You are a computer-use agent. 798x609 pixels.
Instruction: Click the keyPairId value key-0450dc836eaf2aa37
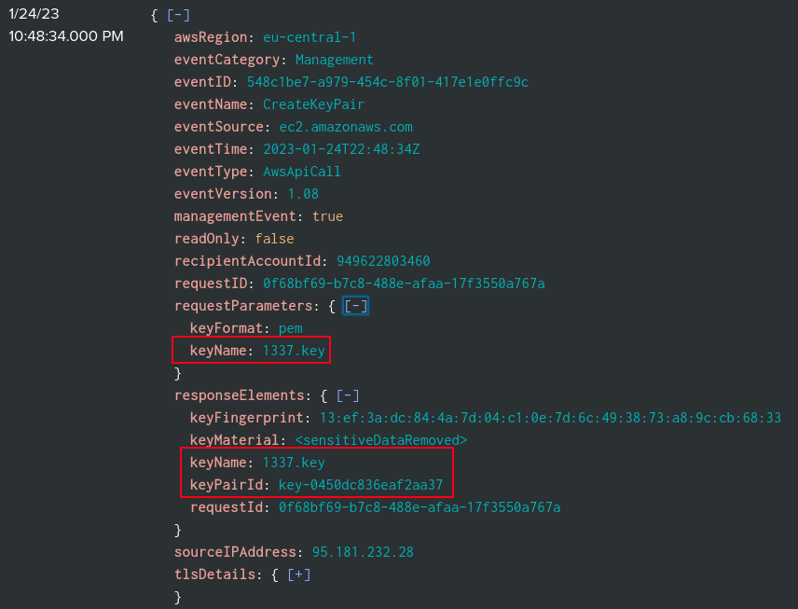(361, 485)
